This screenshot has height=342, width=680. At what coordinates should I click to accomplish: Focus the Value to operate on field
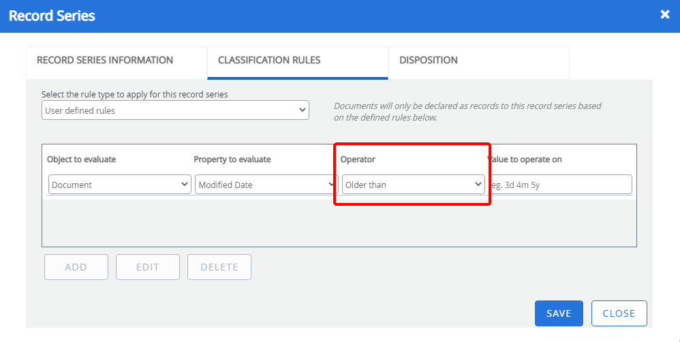pyautogui.click(x=560, y=185)
